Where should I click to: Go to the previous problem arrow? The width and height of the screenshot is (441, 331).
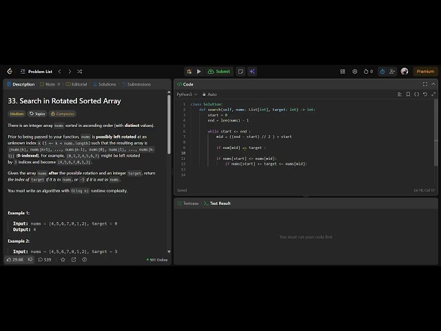pyautogui.click(x=60, y=72)
